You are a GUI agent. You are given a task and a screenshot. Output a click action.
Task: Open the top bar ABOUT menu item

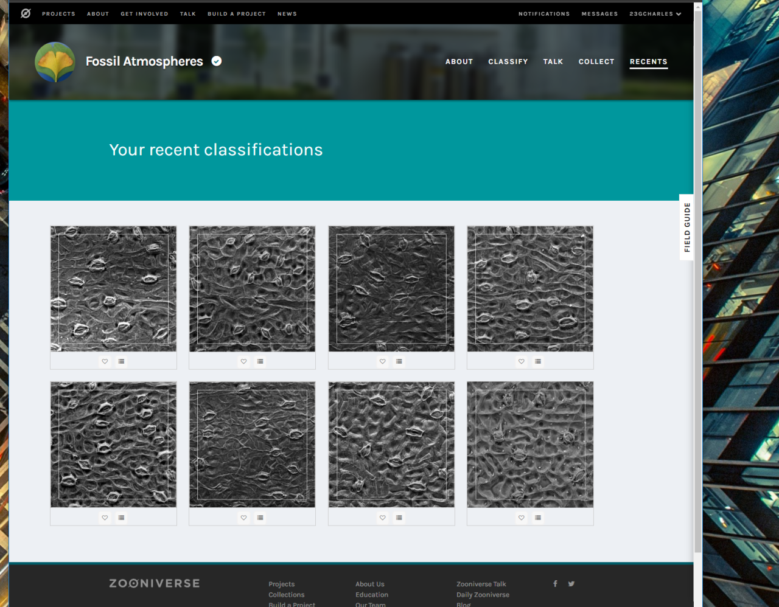tap(98, 13)
